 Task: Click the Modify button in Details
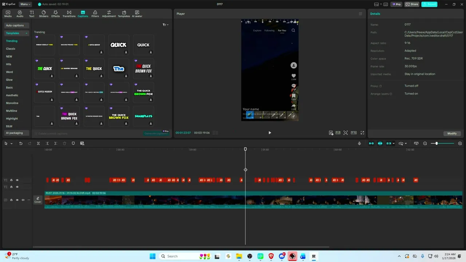tap(452, 134)
